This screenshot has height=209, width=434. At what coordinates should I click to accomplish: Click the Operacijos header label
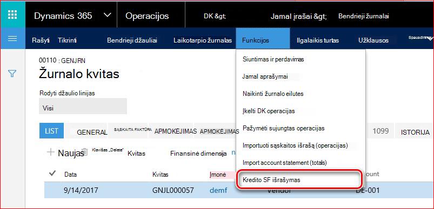click(x=147, y=16)
